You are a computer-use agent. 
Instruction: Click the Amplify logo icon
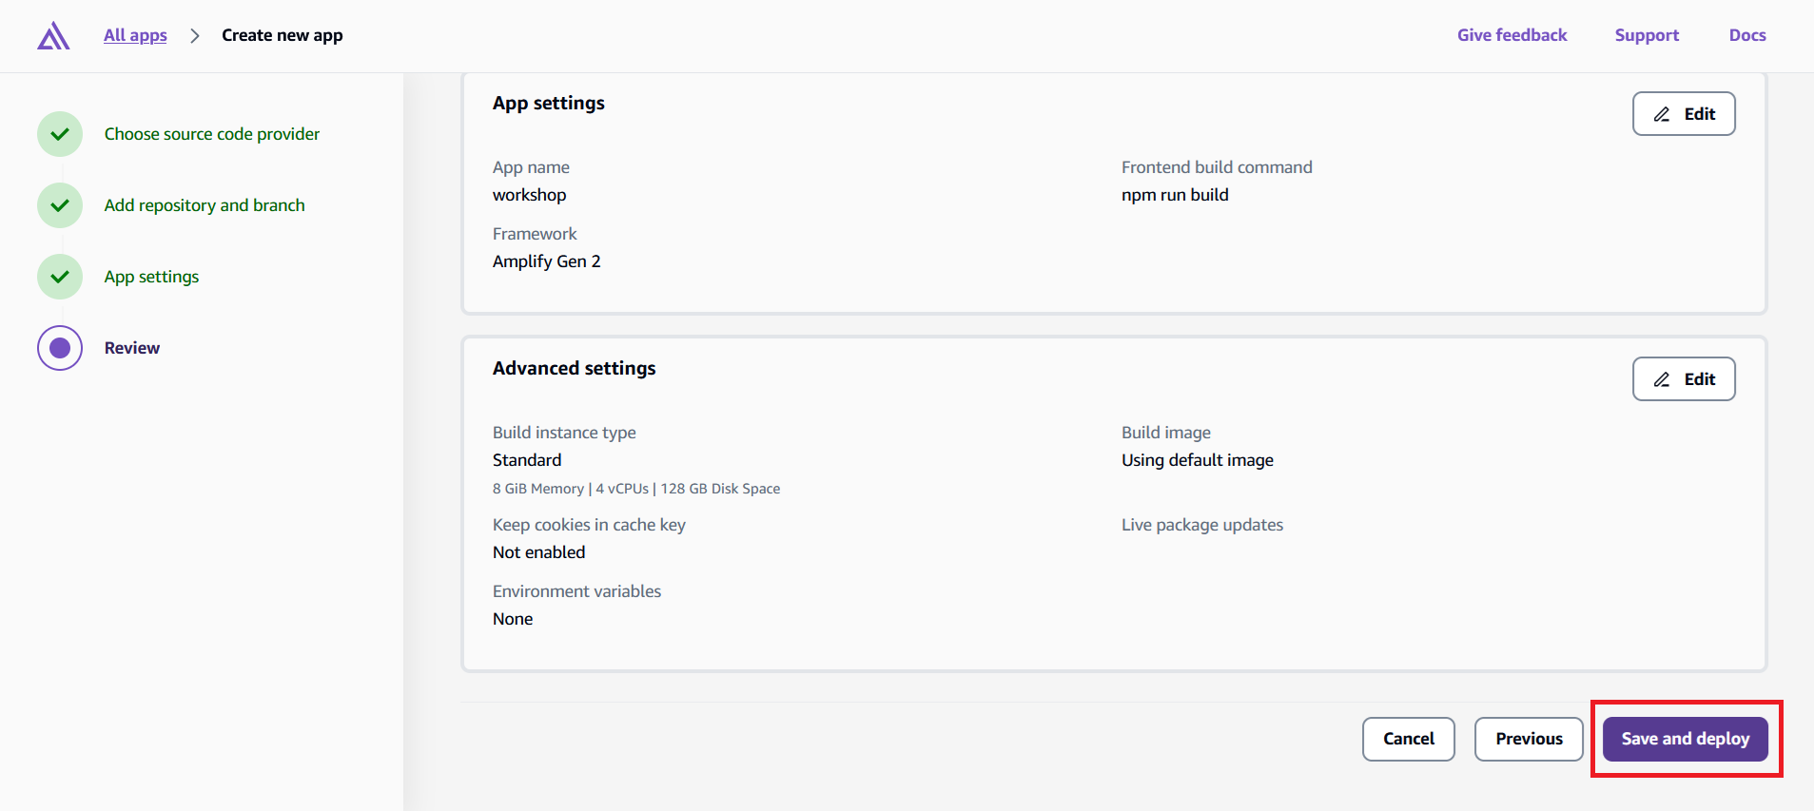53,35
